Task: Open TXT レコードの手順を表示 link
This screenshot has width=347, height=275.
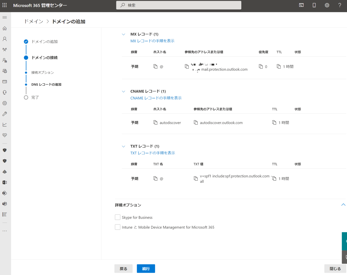Action: [x=153, y=153]
